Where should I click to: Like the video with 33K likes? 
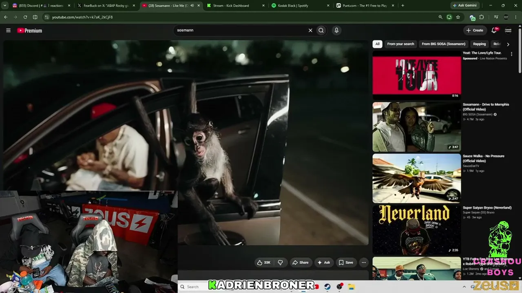click(x=263, y=262)
